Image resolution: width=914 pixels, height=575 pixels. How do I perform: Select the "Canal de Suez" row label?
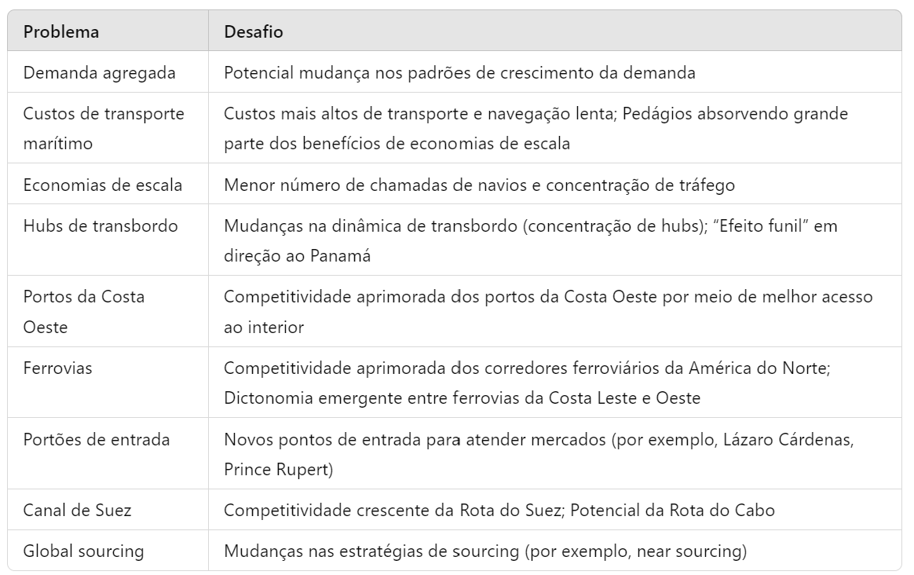pos(78,511)
